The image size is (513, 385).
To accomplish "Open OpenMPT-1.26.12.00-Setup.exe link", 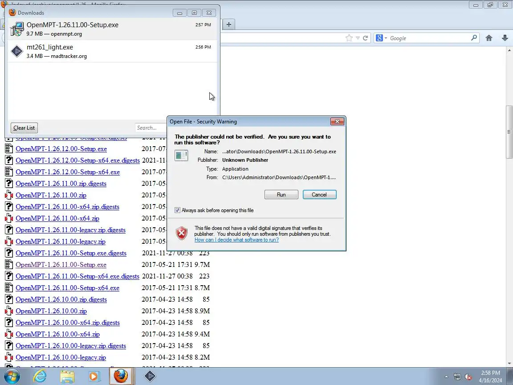I will tap(61, 149).
